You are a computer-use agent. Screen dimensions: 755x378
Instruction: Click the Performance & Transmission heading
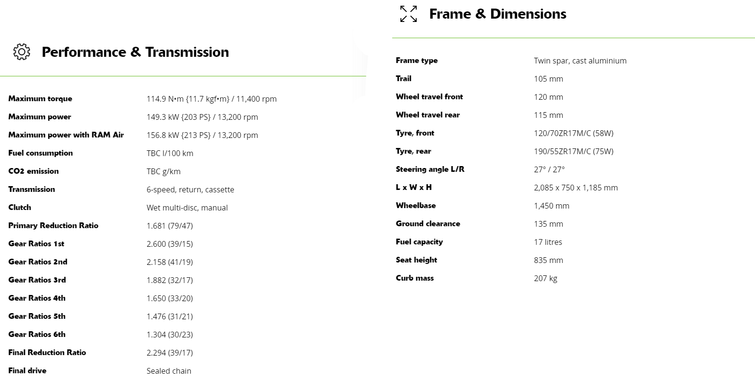[x=135, y=52]
